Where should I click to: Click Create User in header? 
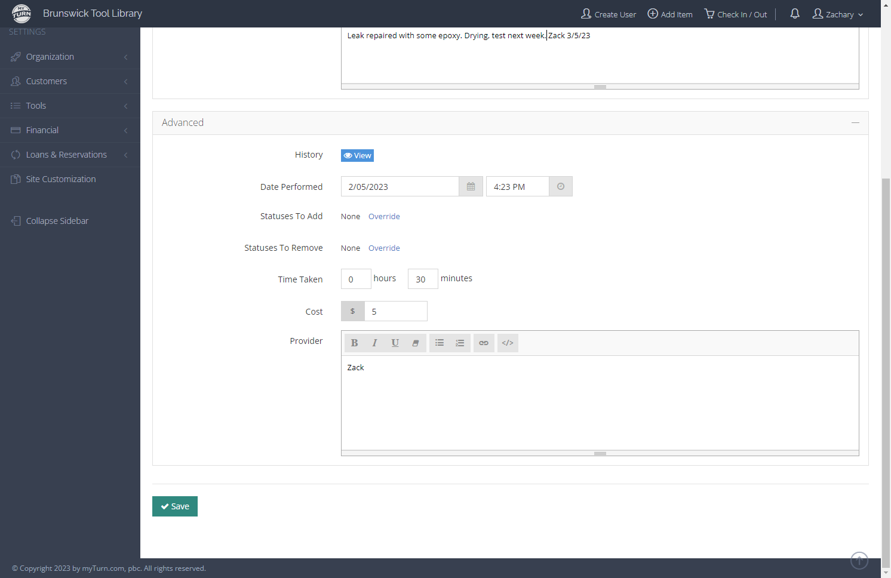click(609, 14)
